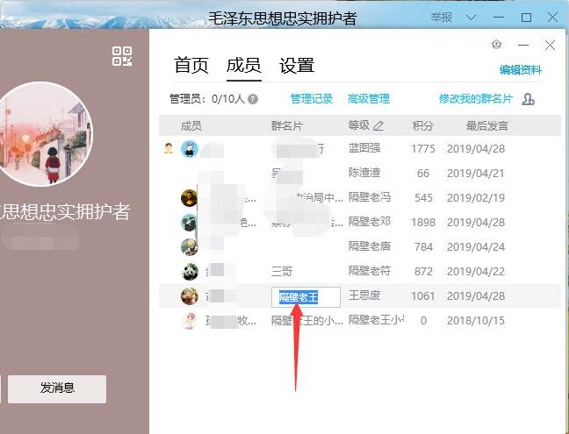Click the 陈渣渣 level cell
This screenshot has height=434, width=569.
tap(364, 173)
